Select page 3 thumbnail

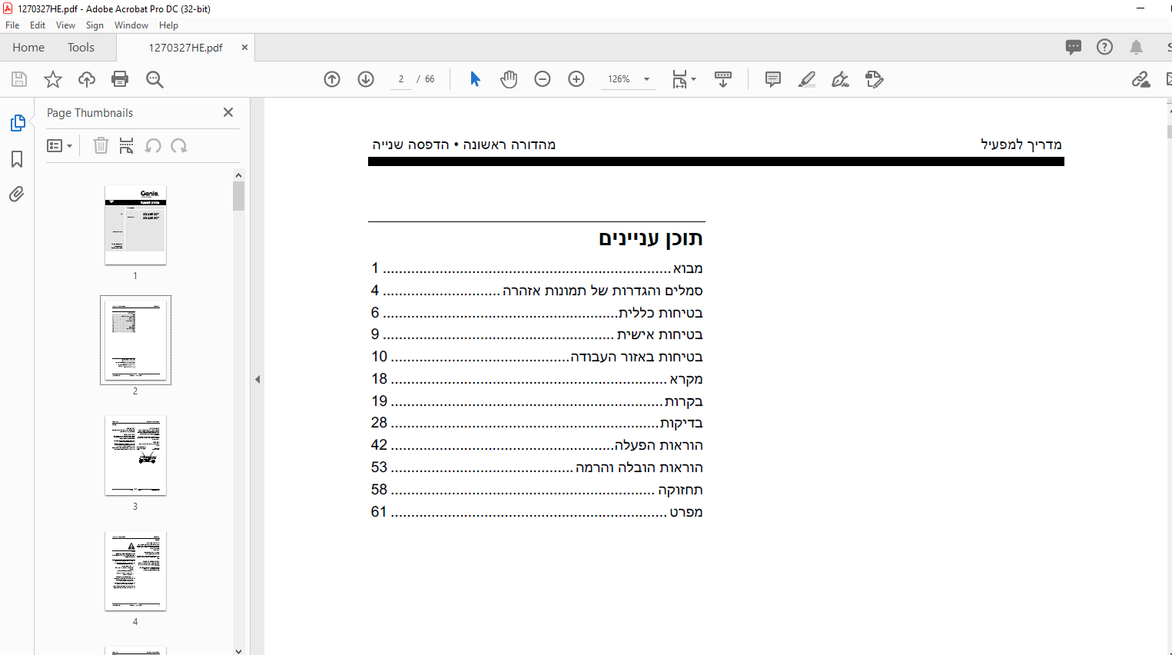pyautogui.click(x=135, y=456)
